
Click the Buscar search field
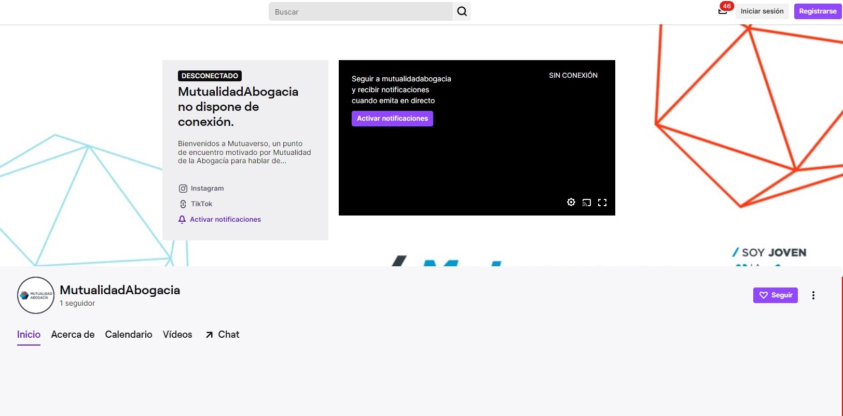click(361, 11)
